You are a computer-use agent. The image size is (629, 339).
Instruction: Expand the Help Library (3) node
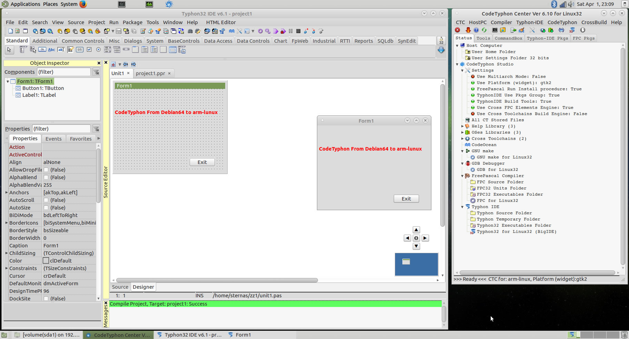point(462,126)
